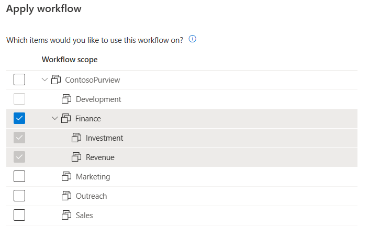This screenshot has height=227, width=369.
Task: Click the Development collection icon
Action: click(x=66, y=99)
